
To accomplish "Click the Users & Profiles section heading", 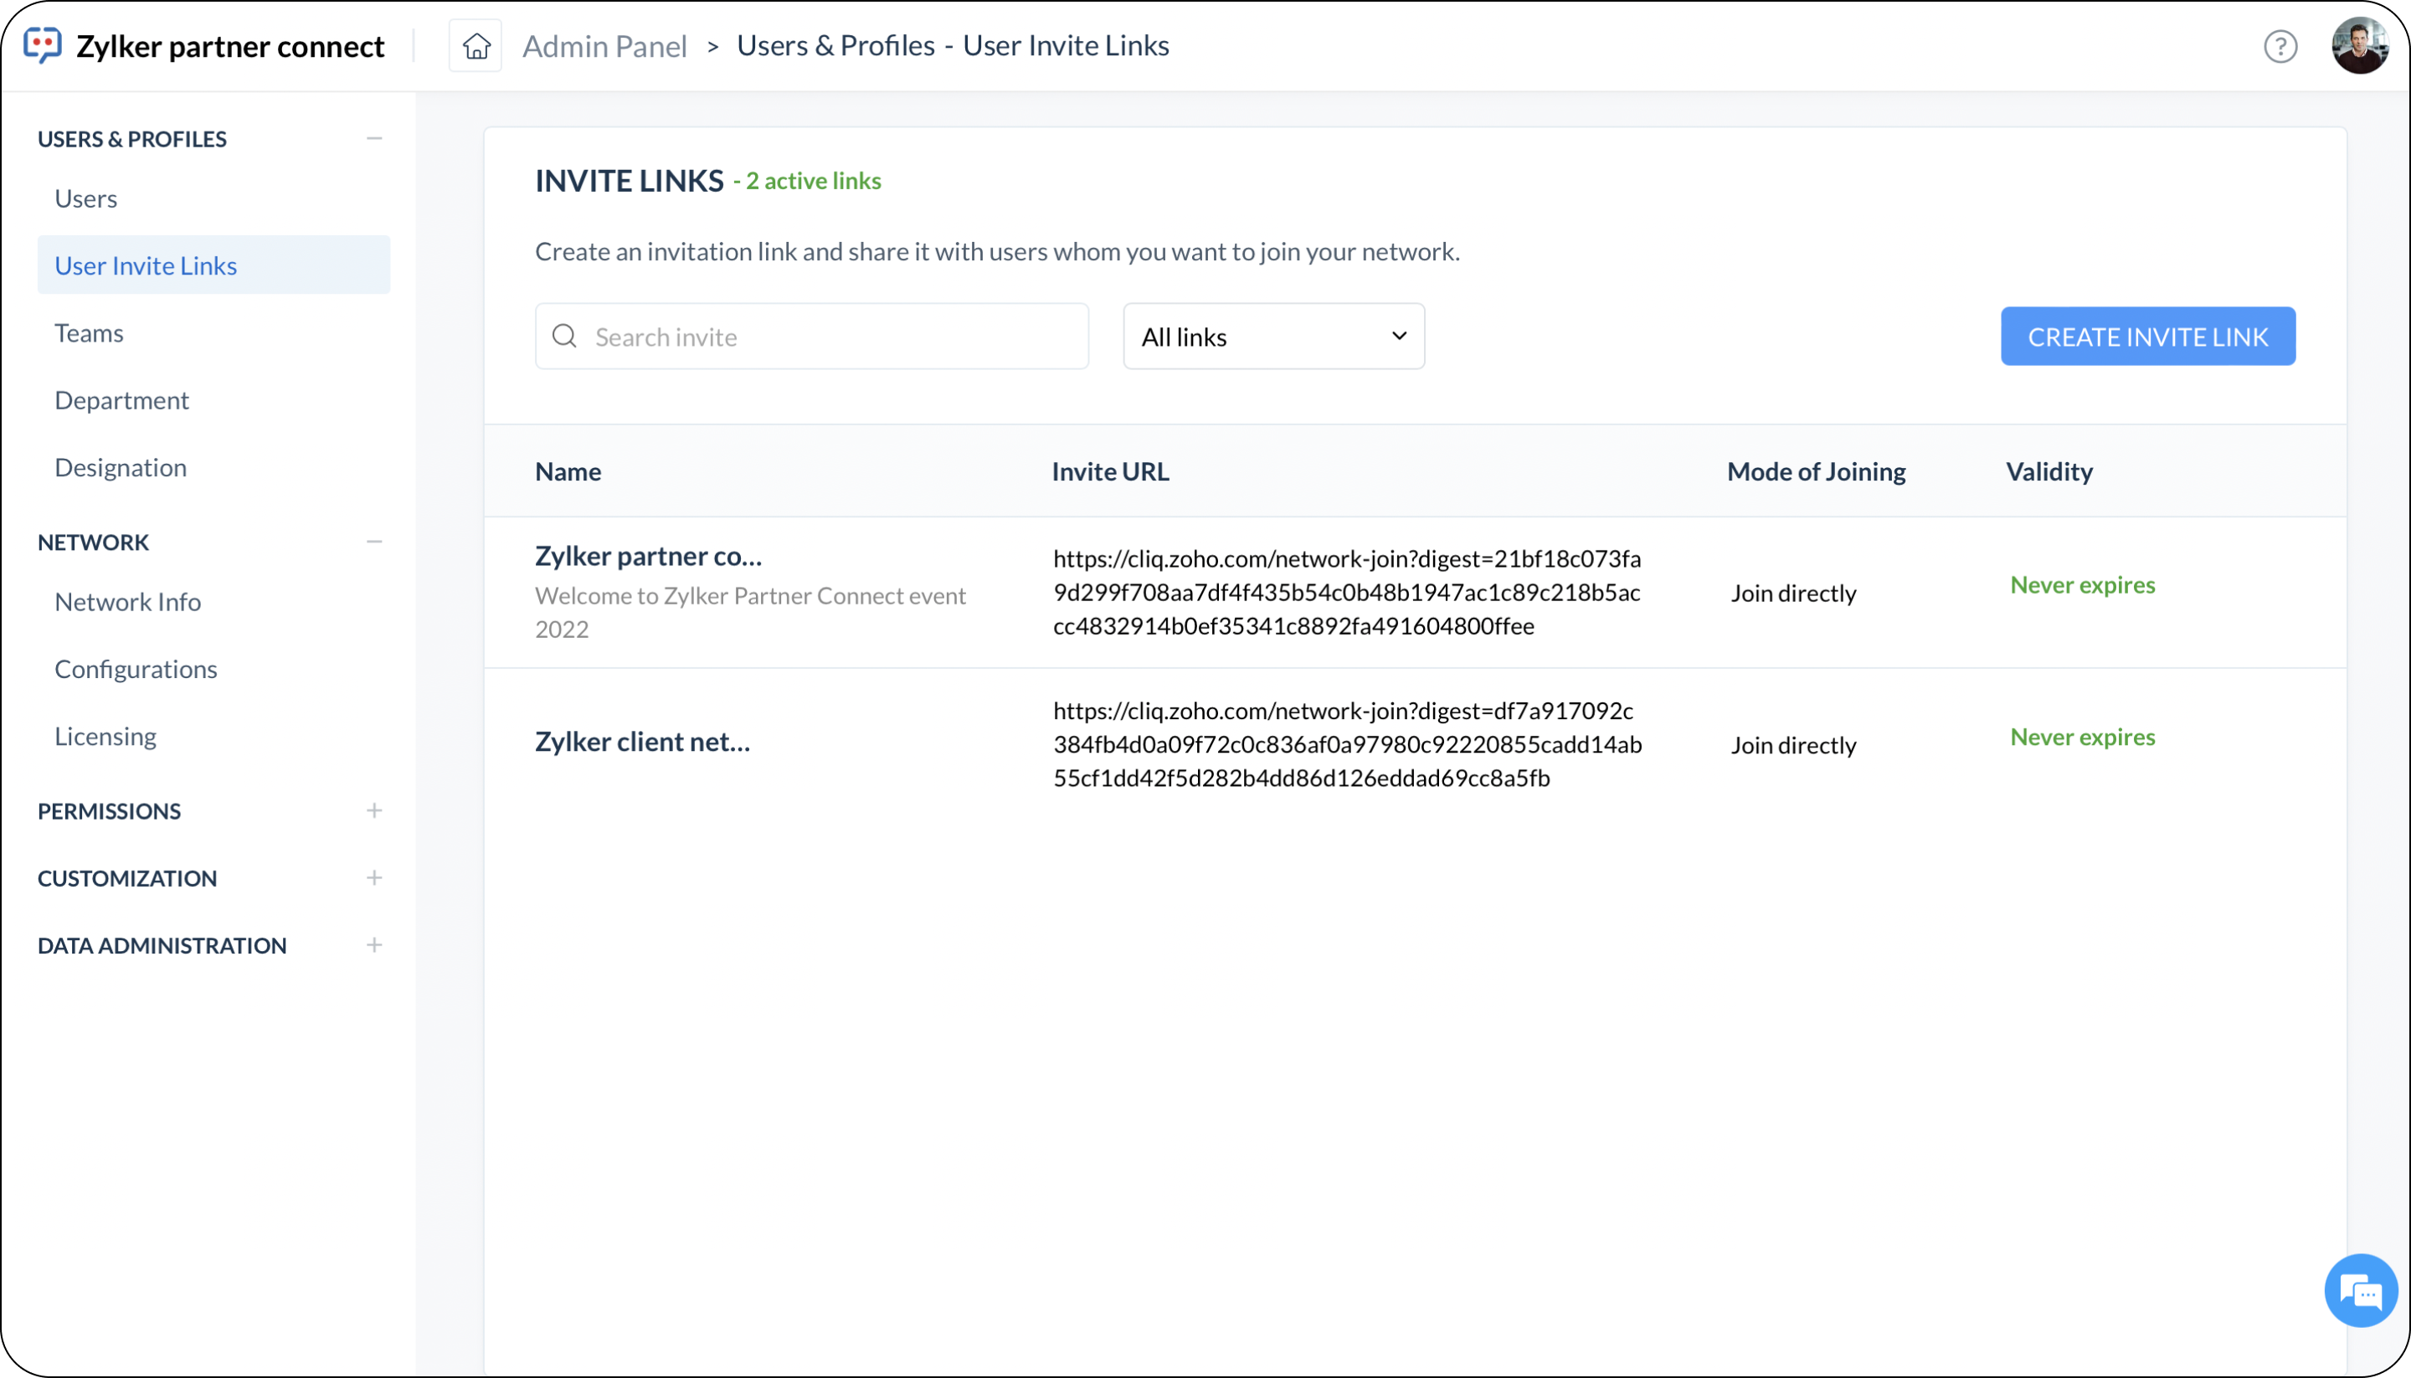I will click(x=132, y=139).
